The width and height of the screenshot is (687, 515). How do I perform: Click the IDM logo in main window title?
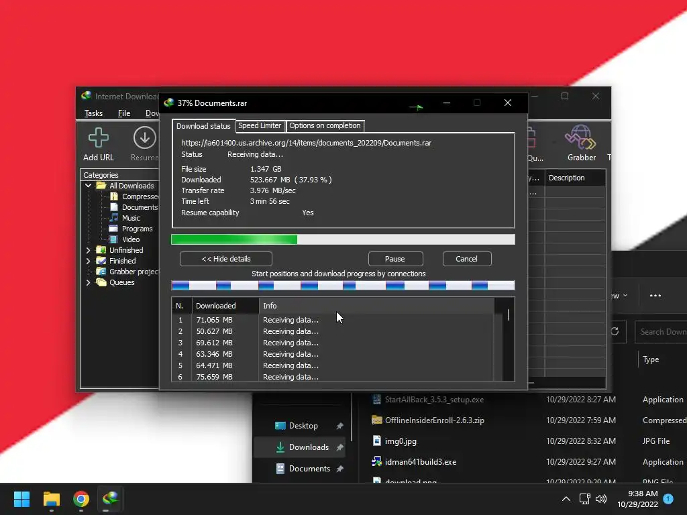pyautogui.click(x=87, y=96)
